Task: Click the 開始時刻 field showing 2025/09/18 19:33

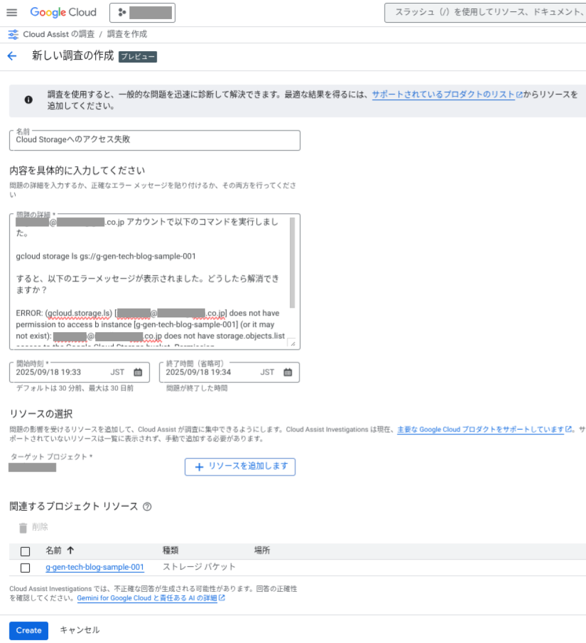Action: tap(79, 372)
